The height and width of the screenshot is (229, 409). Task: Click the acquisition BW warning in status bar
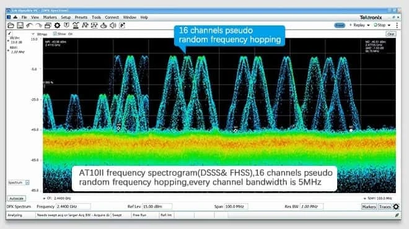pos(73,215)
